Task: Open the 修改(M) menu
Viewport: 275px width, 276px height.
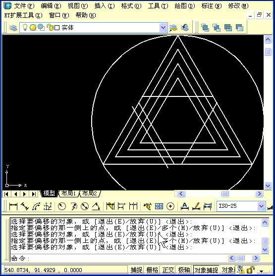Action: point(238,6)
